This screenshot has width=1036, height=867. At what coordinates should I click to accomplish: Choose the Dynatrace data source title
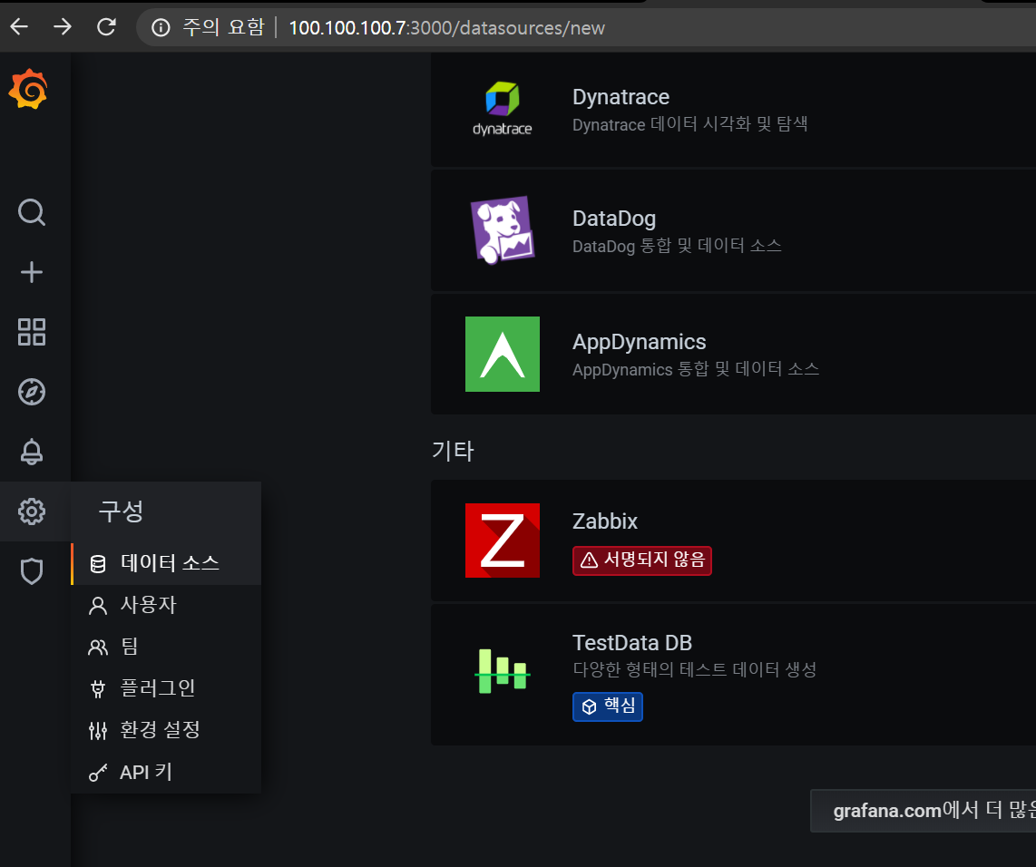coord(621,97)
